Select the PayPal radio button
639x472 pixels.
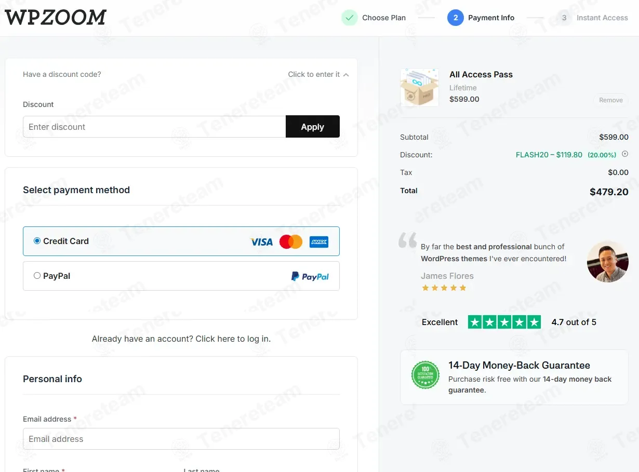tap(37, 276)
